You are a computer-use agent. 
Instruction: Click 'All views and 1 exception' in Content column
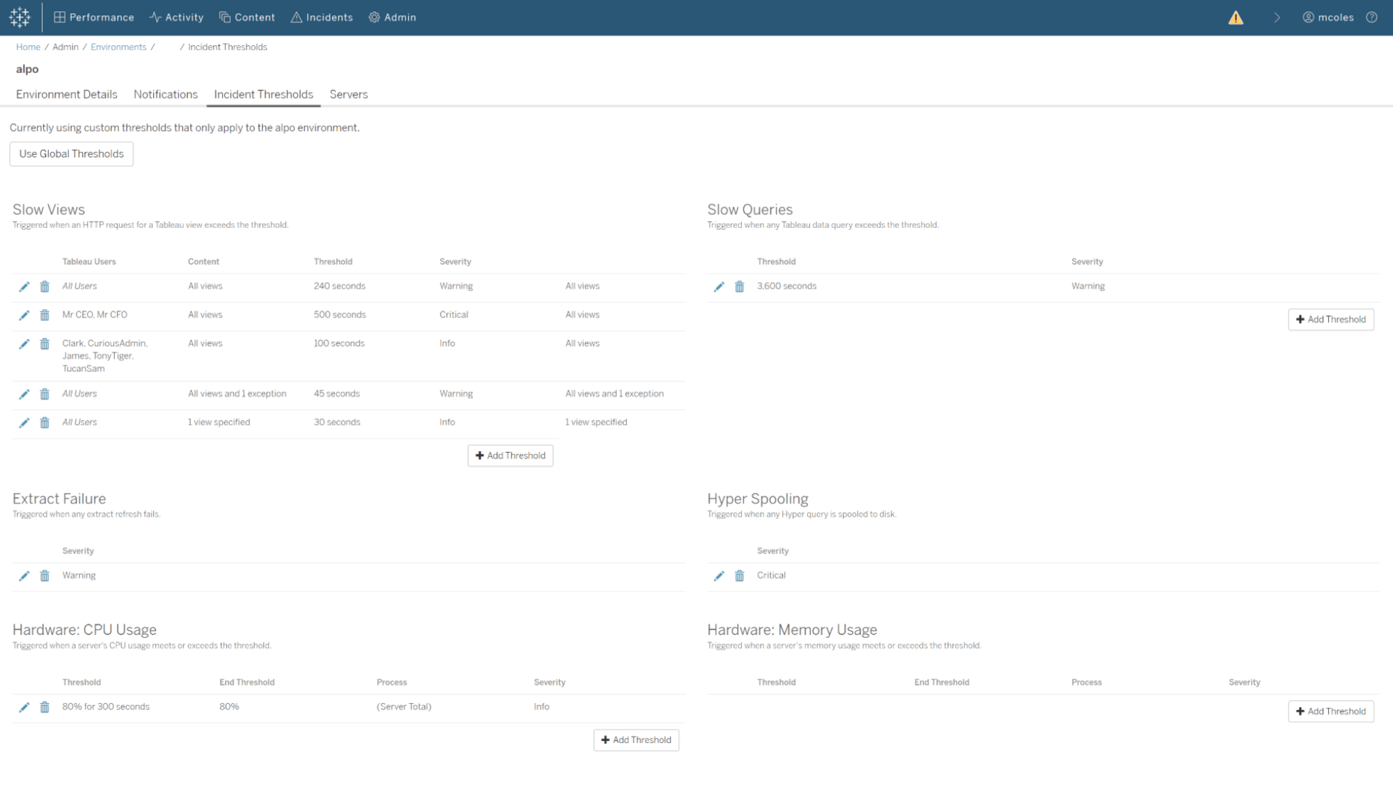click(237, 393)
